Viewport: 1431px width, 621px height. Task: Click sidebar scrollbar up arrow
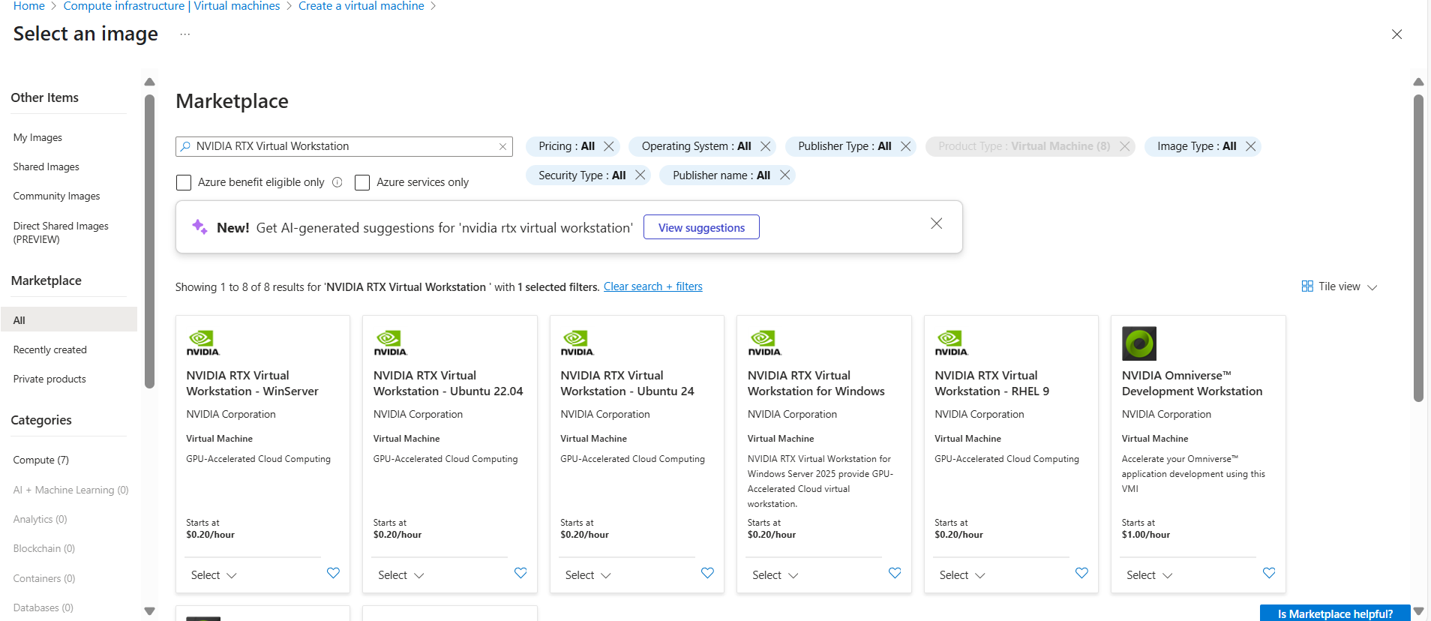coord(149,82)
